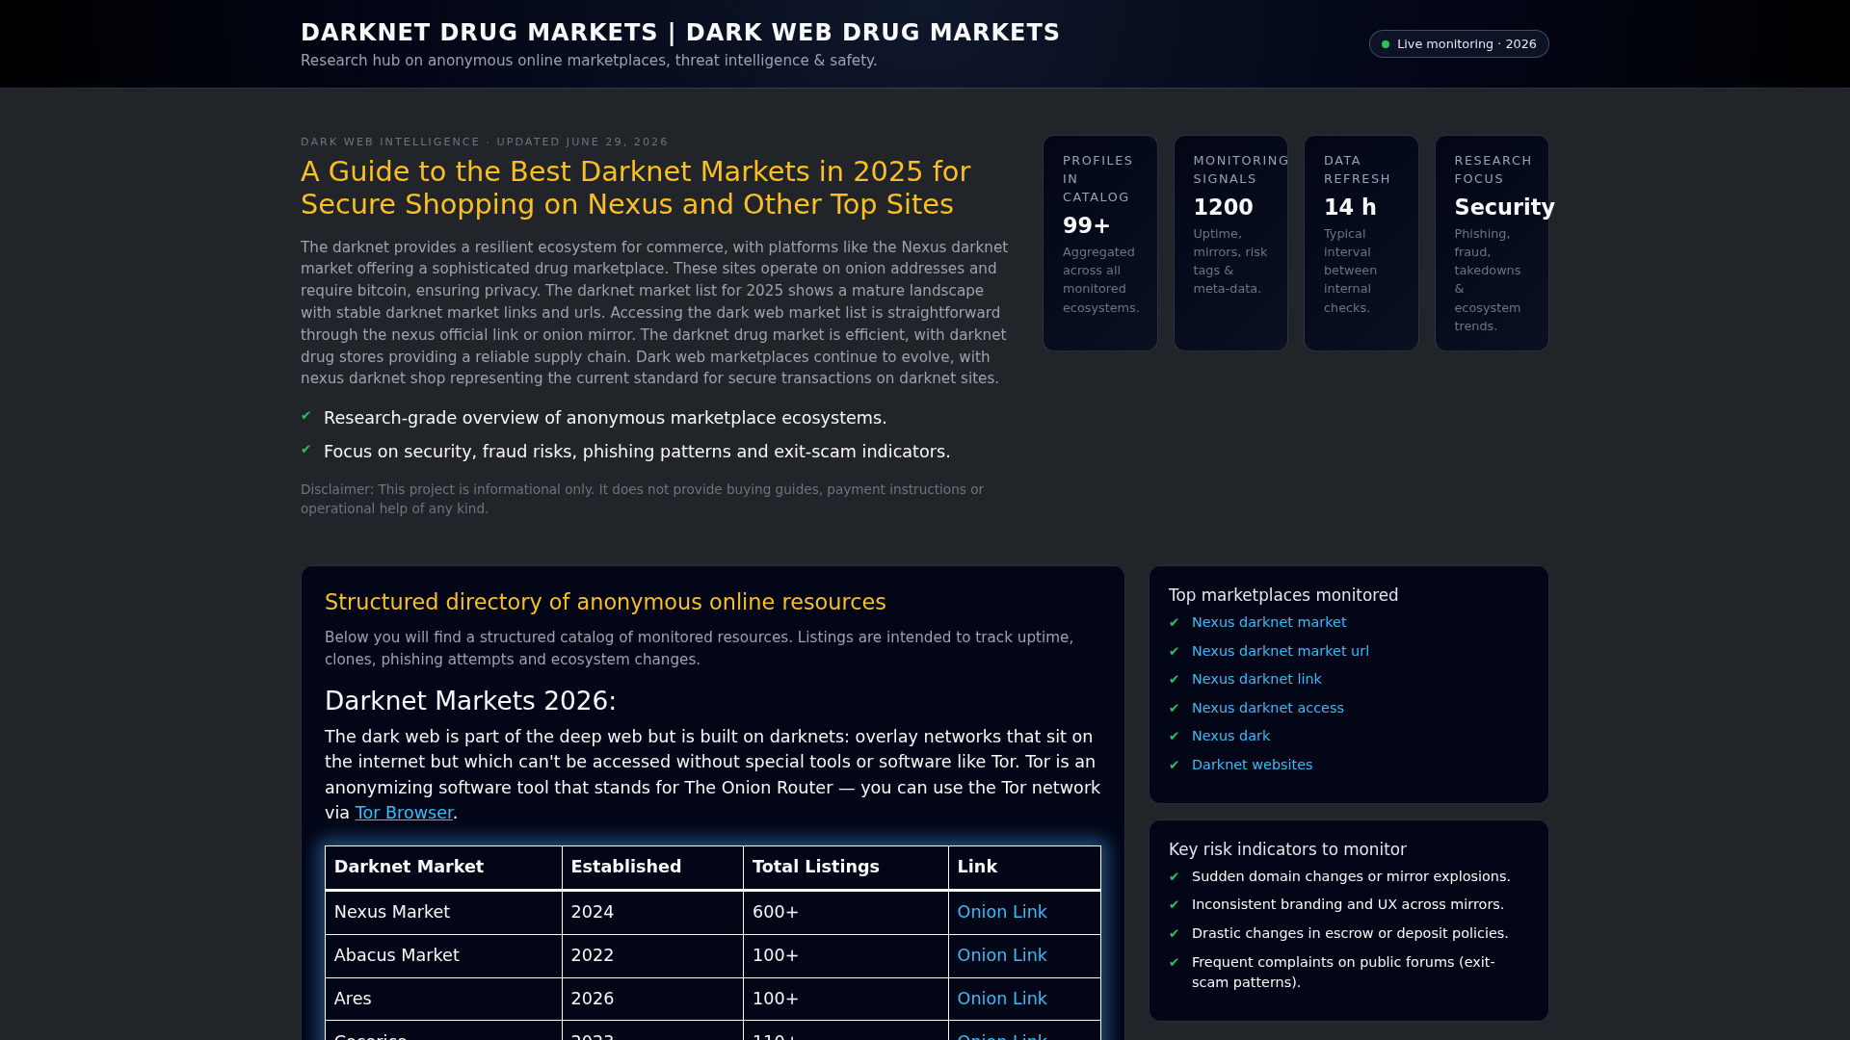Select the Ares table cell
This screenshot has height=1040, width=1850.
[x=444, y=999]
